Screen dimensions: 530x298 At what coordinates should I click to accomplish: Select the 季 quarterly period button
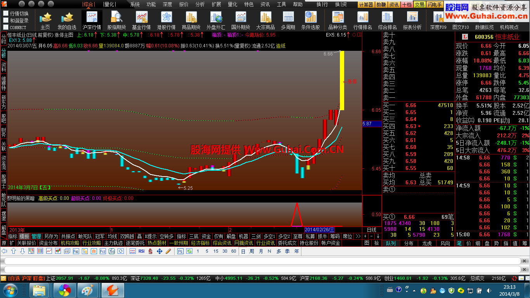pyautogui.click(x=288, y=251)
